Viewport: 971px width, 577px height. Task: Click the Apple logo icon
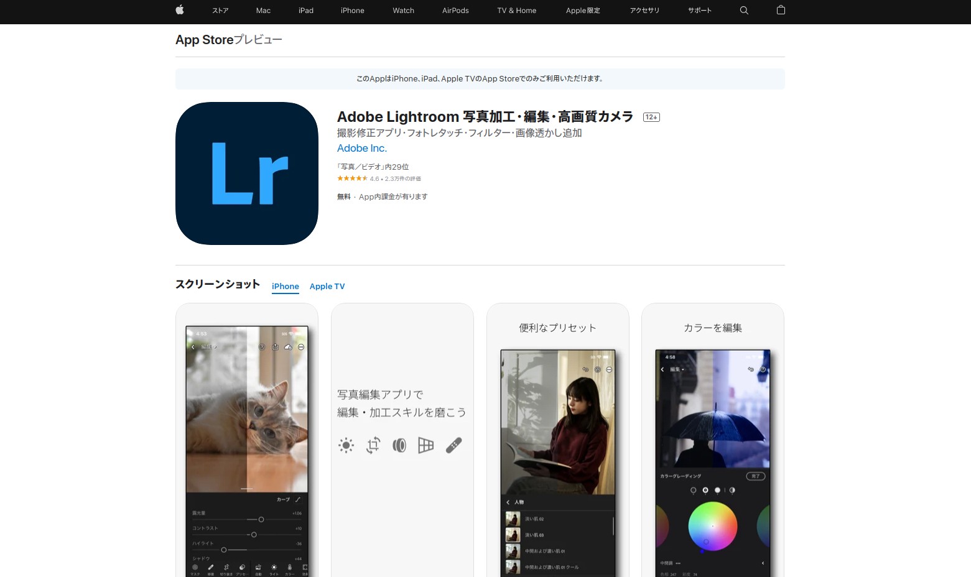180,10
